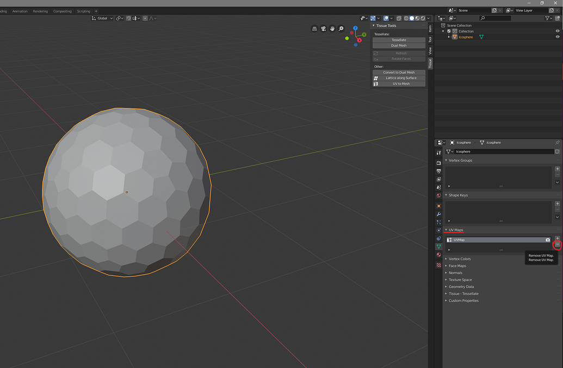Click the UVMap active render camera icon

point(548,240)
